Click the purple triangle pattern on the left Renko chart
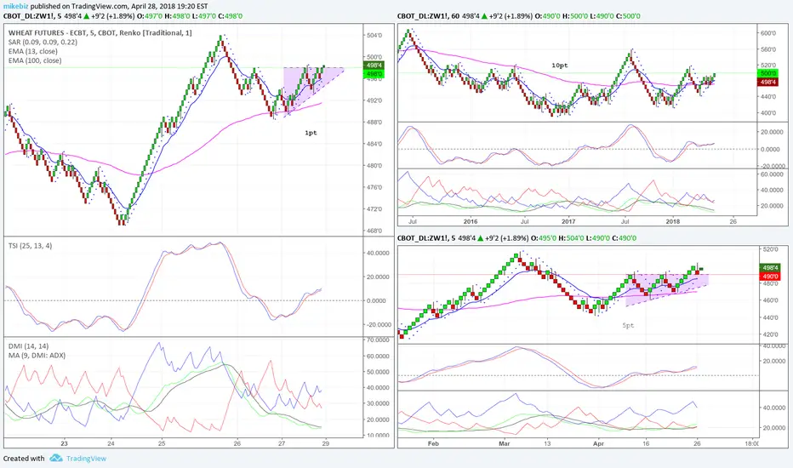Viewport: 793px width, 468px height. click(309, 86)
